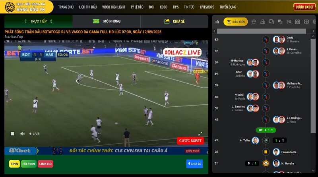Enter fullscreen with the expand arrows icon
The width and height of the screenshot is (318, 177).
(200, 134)
